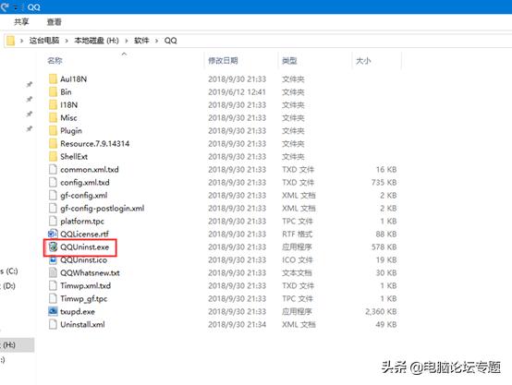The height and width of the screenshot is (385, 512).
Task: Click the config.xml.txd file icon
Action: (x=53, y=183)
